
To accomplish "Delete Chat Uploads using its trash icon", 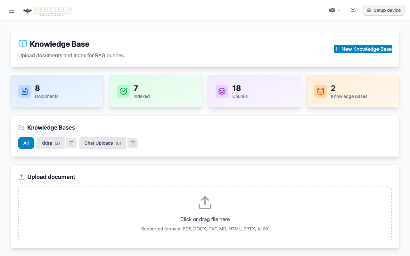I will pos(132,143).
